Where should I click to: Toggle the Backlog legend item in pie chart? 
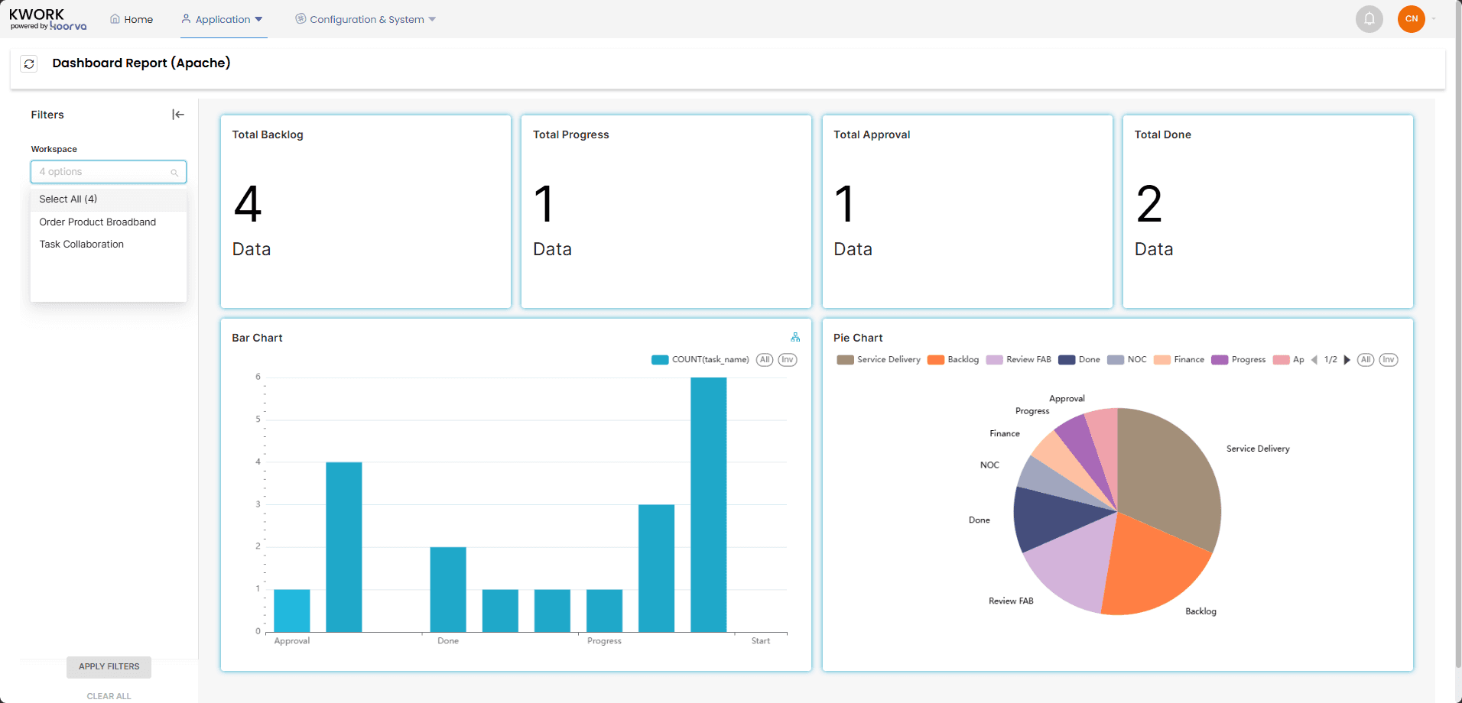[x=953, y=360]
